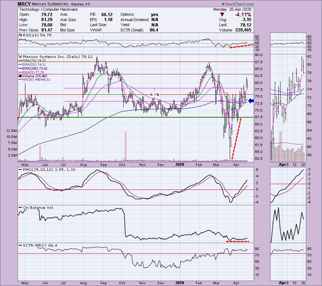Click the 12.5M volume axis label
The width and height of the screenshot is (322, 286).
(x=11, y=131)
